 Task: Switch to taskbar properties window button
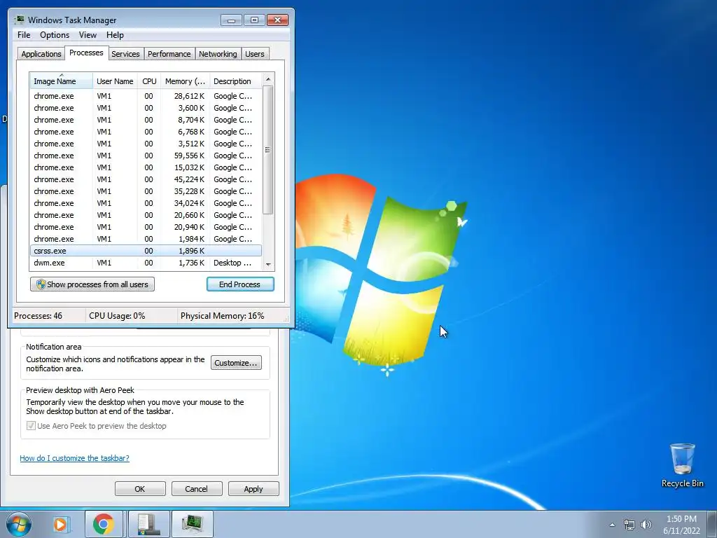(149, 524)
